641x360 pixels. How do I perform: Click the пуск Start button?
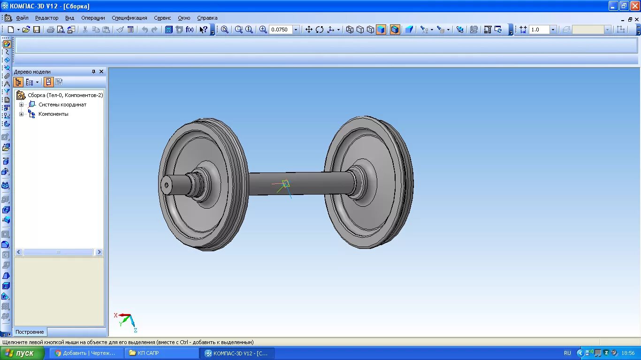click(x=22, y=353)
